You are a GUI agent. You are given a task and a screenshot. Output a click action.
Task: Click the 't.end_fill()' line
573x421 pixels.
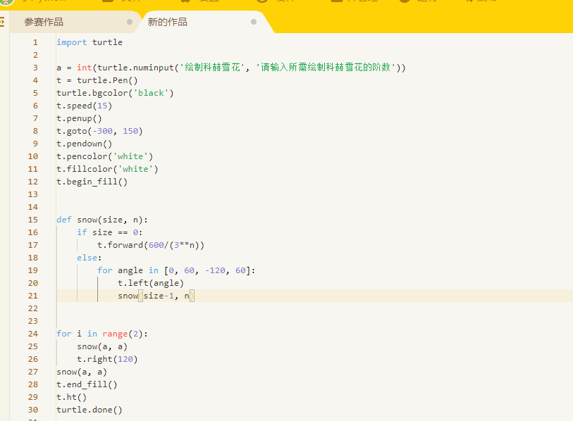point(87,384)
